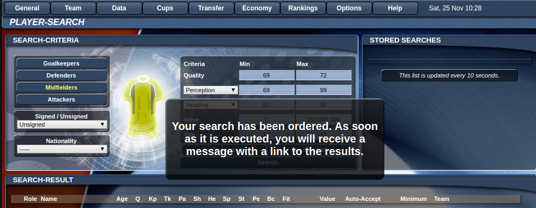Open the Economy menu
This screenshot has width=536, height=208.
(x=257, y=8)
